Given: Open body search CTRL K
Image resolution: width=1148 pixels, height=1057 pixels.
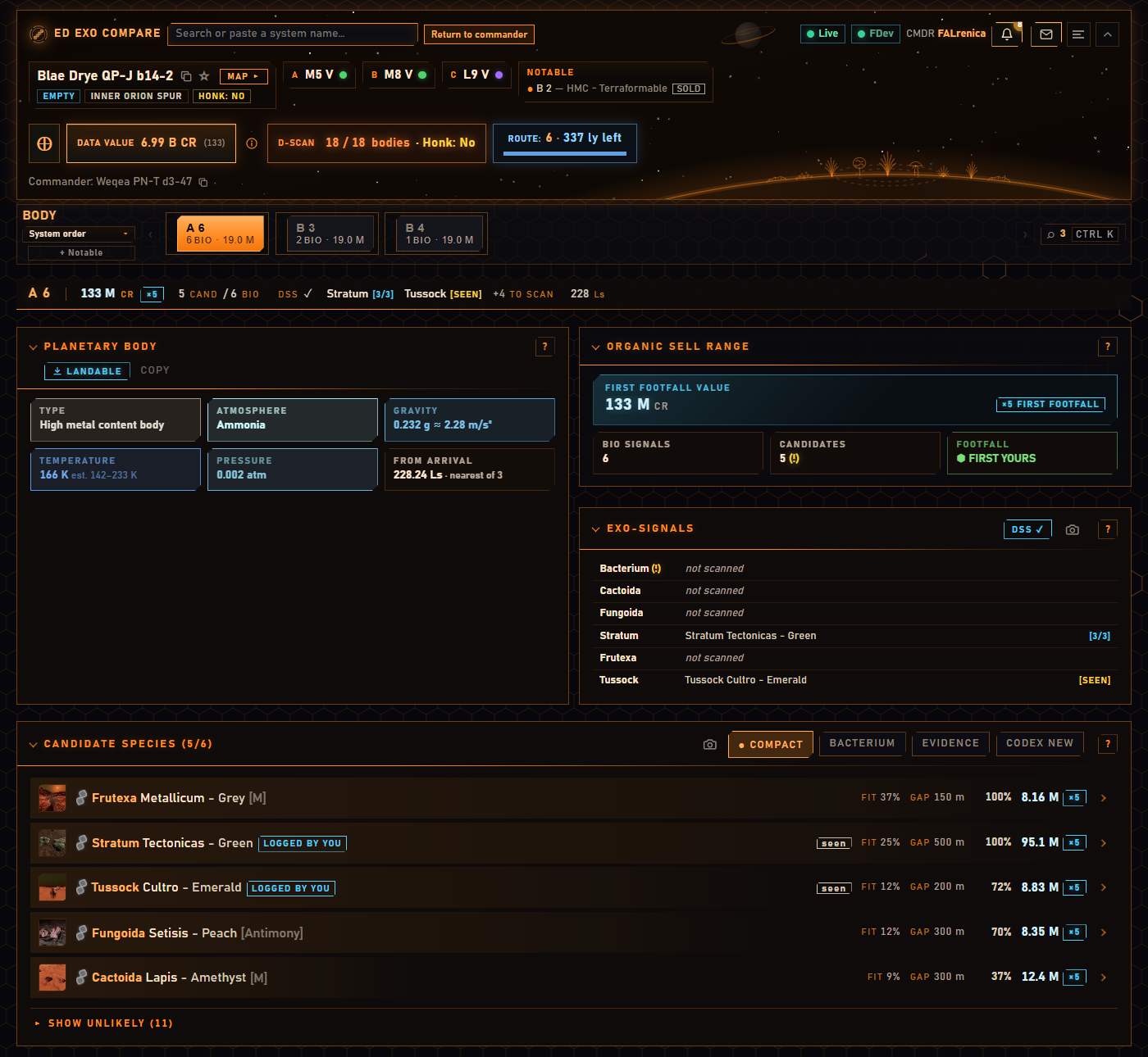Looking at the screenshot, I should tap(1082, 234).
